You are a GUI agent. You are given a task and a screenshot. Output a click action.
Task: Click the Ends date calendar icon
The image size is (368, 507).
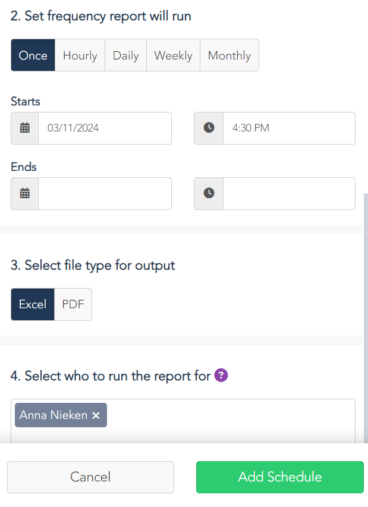25,193
